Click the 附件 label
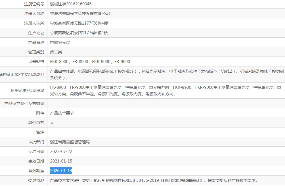The height and width of the screenshot is (186, 285). (x=40, y=113)
